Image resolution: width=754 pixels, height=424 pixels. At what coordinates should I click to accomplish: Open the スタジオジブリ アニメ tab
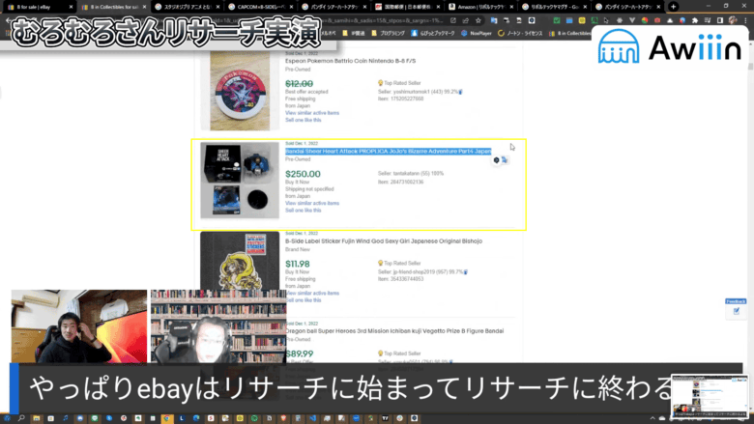(188, 7)
